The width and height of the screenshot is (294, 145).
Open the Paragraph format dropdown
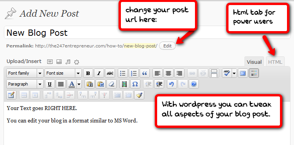[x=25, y=84]
